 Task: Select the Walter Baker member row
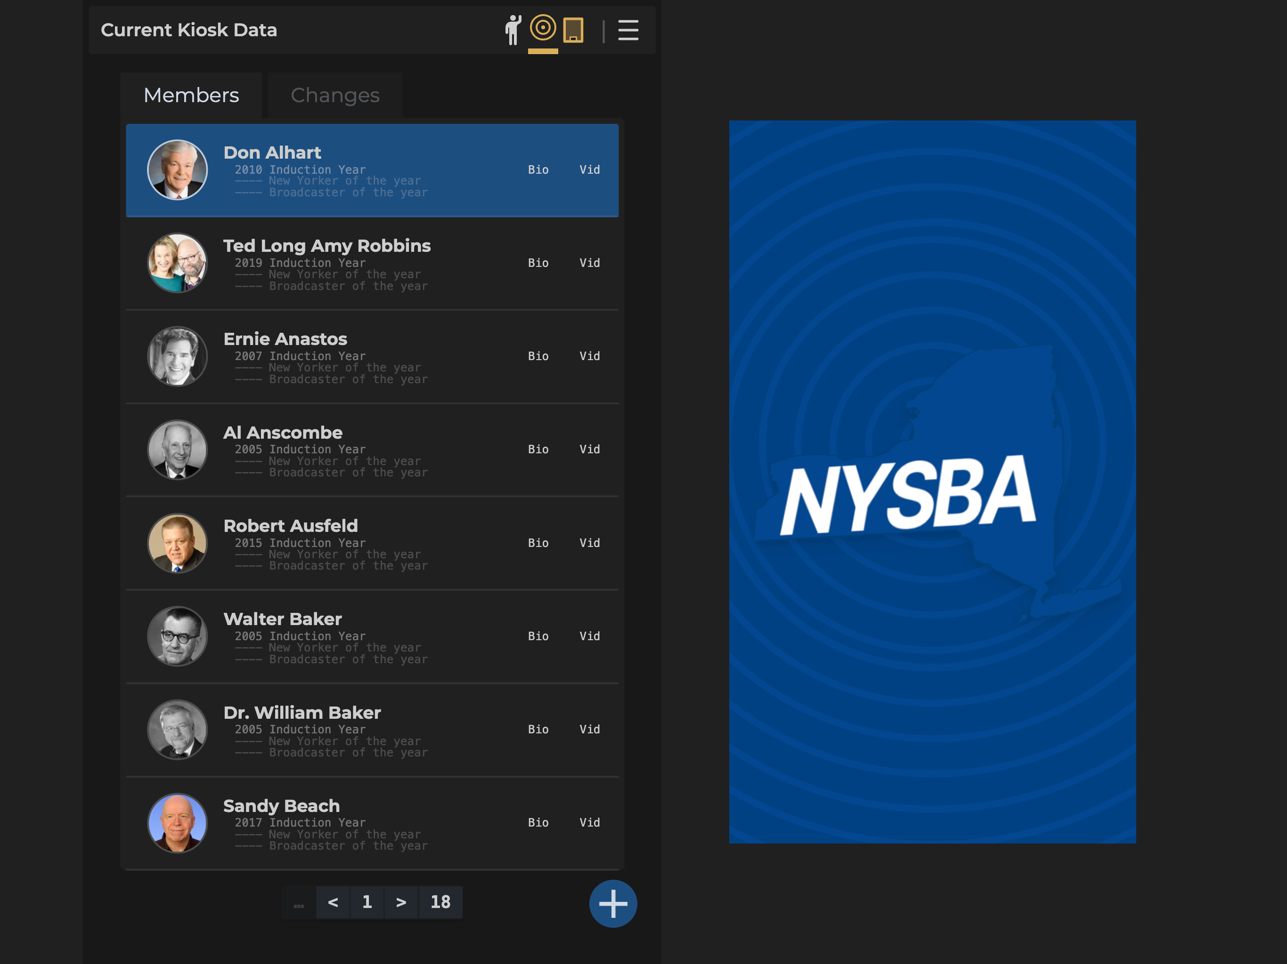[372, 636]
